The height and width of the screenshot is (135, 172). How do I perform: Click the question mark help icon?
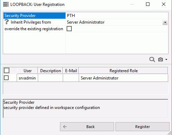(7, 22)
